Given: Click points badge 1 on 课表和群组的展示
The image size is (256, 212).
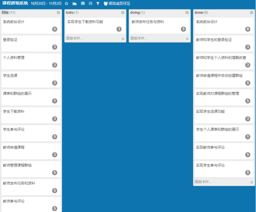Looking at the screenshot, I should point(55,101).
